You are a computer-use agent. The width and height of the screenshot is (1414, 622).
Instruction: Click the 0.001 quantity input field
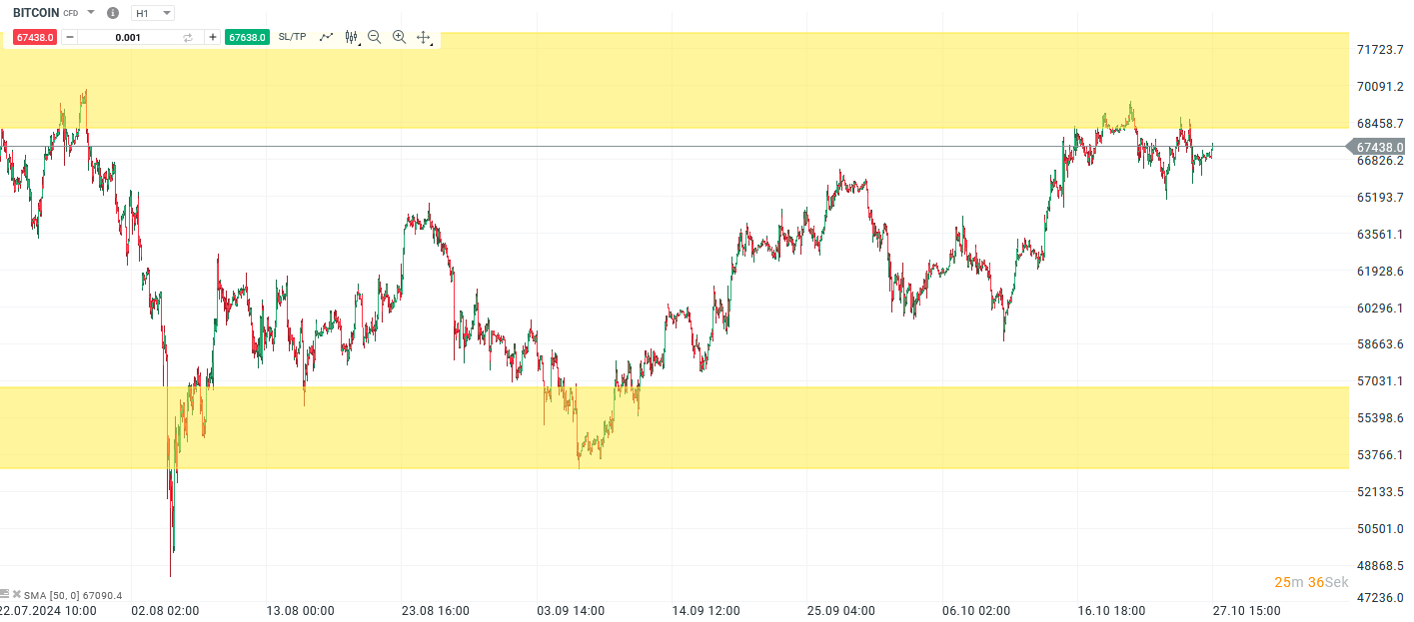click(x=128, y=37)
